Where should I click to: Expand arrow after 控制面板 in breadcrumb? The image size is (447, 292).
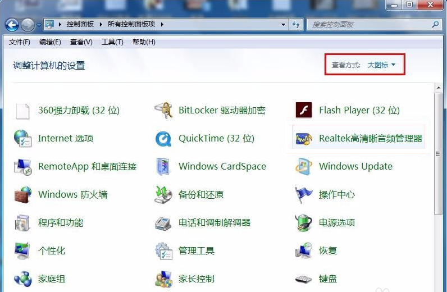point(101,25)
